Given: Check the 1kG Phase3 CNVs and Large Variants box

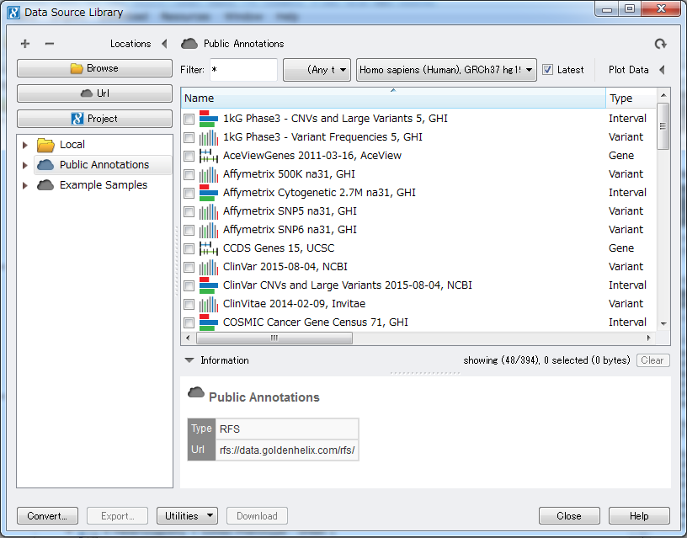Looking at the screenshot, I should [189, 120].
